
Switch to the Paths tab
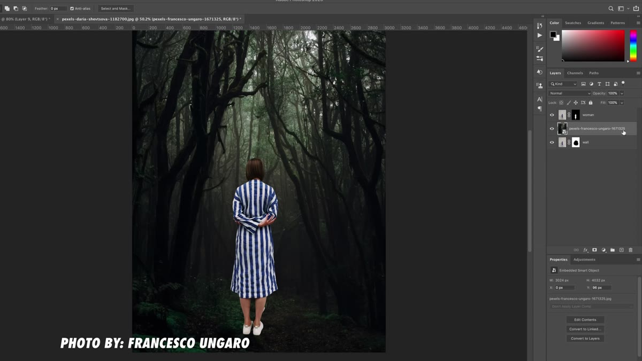(x=594, y=73)
